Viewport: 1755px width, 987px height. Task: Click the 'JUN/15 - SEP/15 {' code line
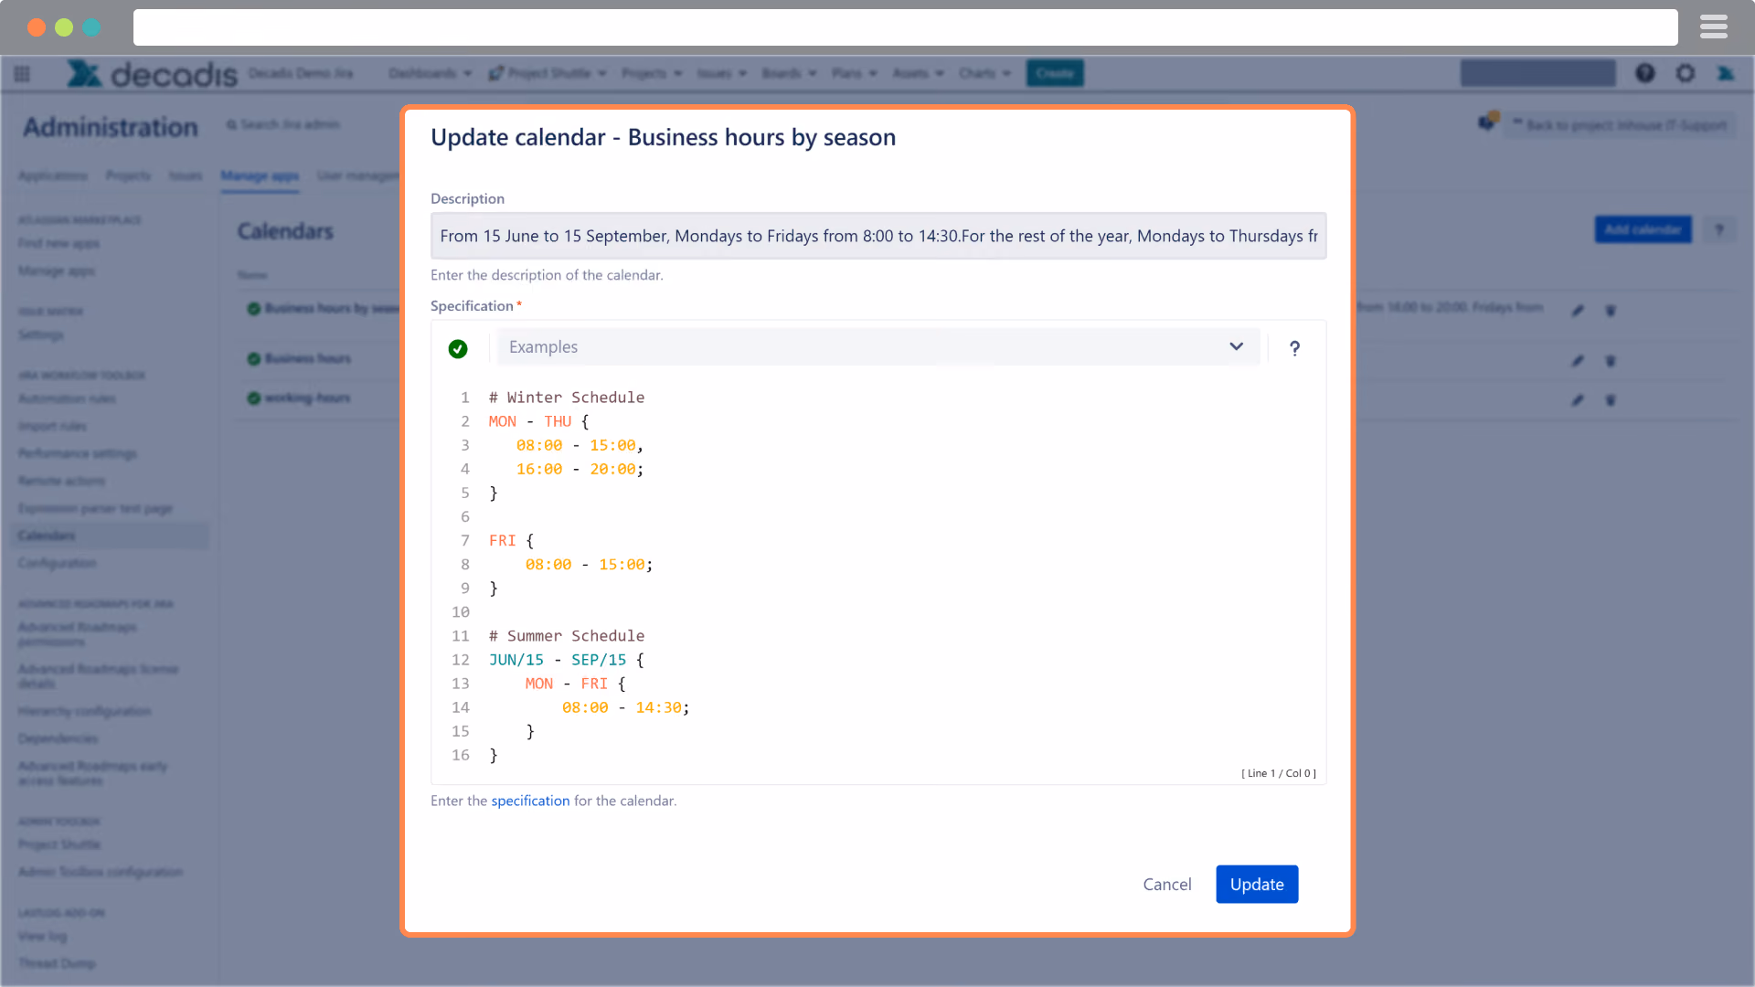tap(567, 660)
